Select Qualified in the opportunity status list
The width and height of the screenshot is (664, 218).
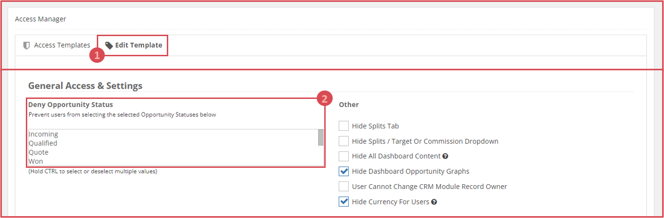pyautogui.click(x=43, y=143)
